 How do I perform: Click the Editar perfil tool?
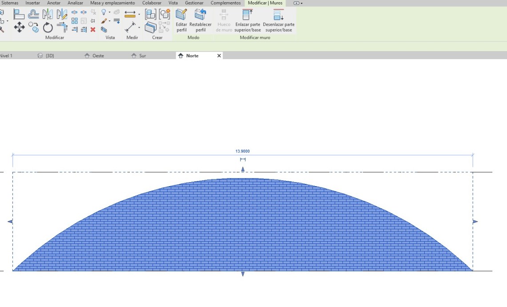[181, 20]
